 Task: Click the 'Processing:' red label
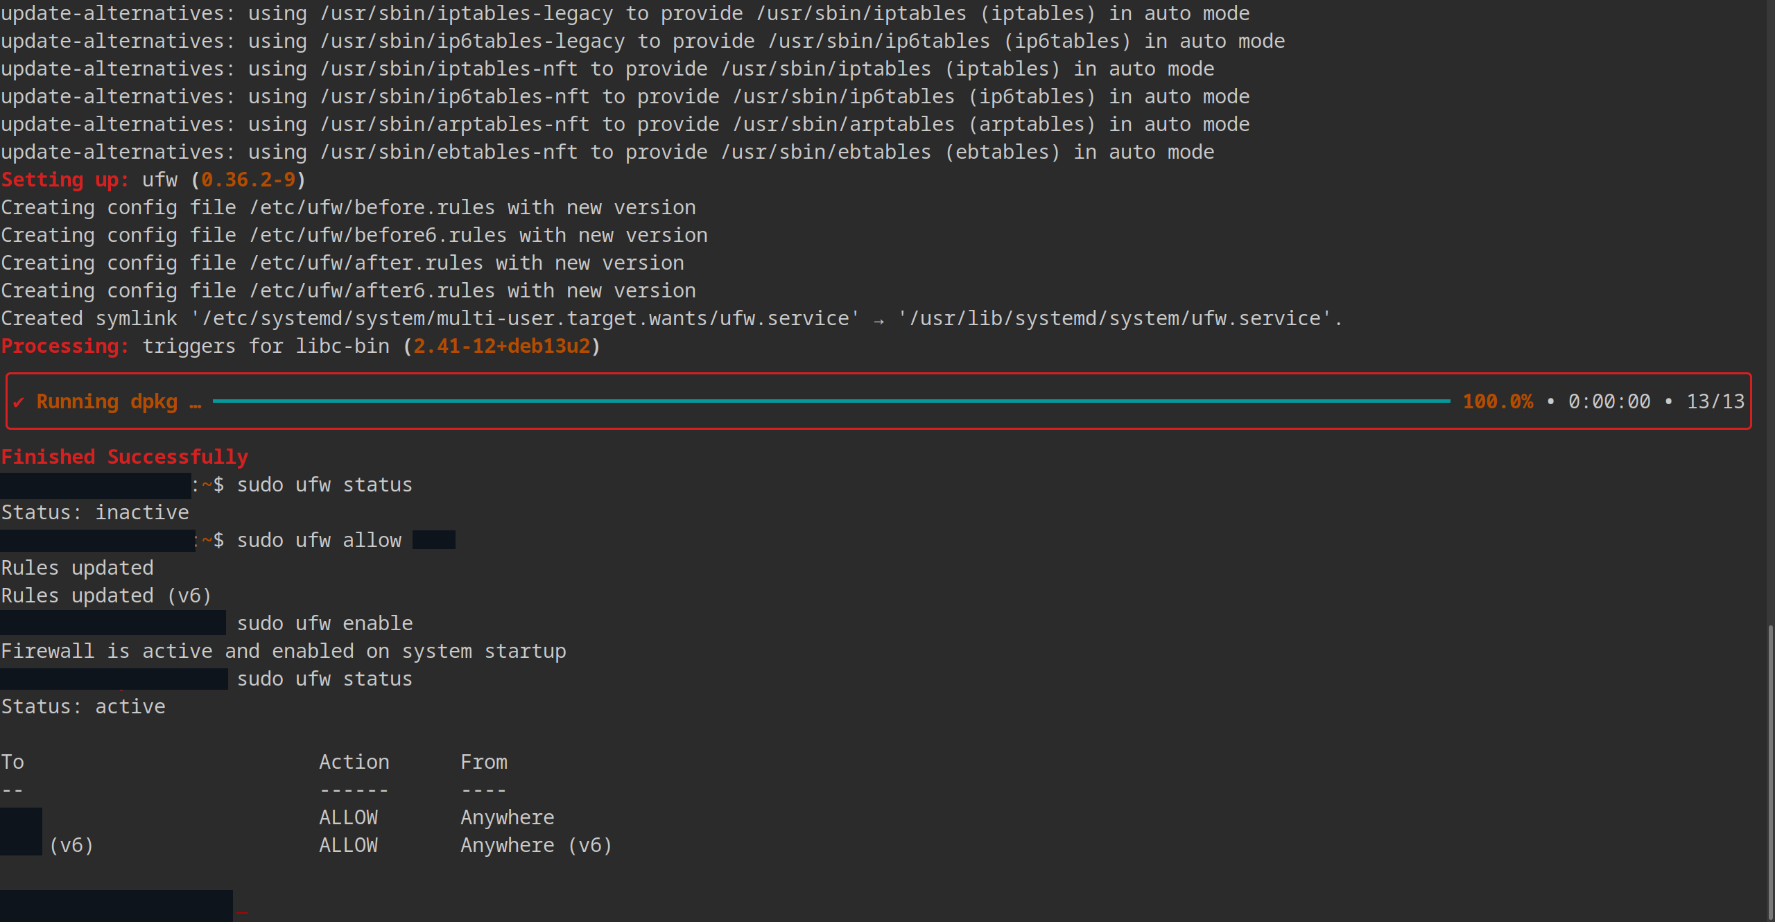click(65, 346)
